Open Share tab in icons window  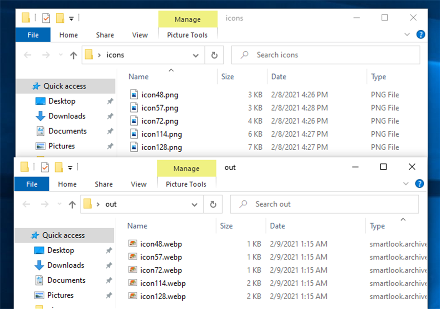coord(105,35)
